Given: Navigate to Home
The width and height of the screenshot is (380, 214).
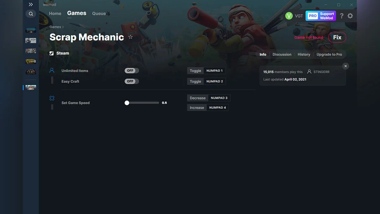Looking at the screenshot, I should 55,13.
